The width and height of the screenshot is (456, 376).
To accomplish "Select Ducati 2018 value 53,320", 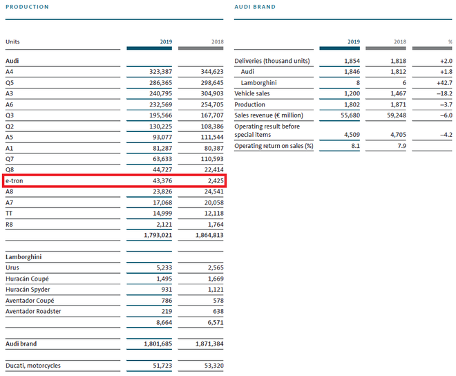I will point(213,366).
